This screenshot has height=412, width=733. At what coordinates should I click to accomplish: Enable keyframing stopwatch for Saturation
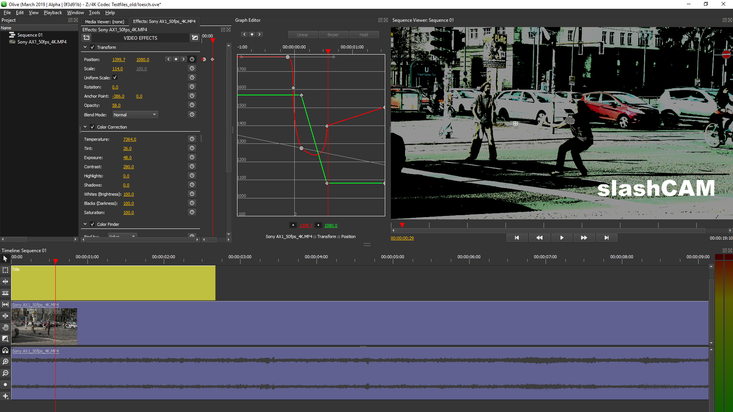coord(192,212)
